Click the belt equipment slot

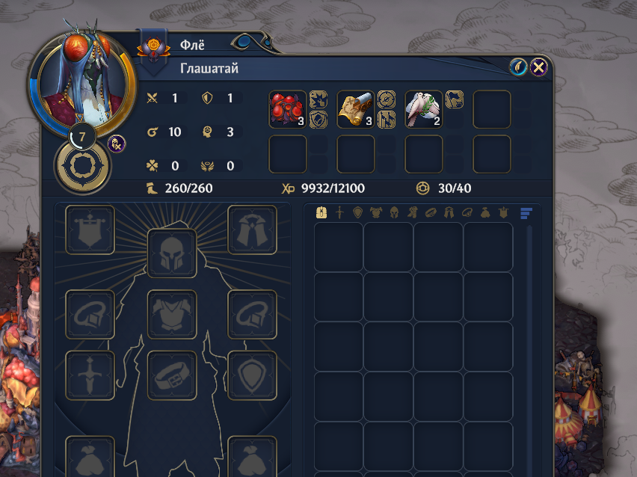tap(172, 375)
